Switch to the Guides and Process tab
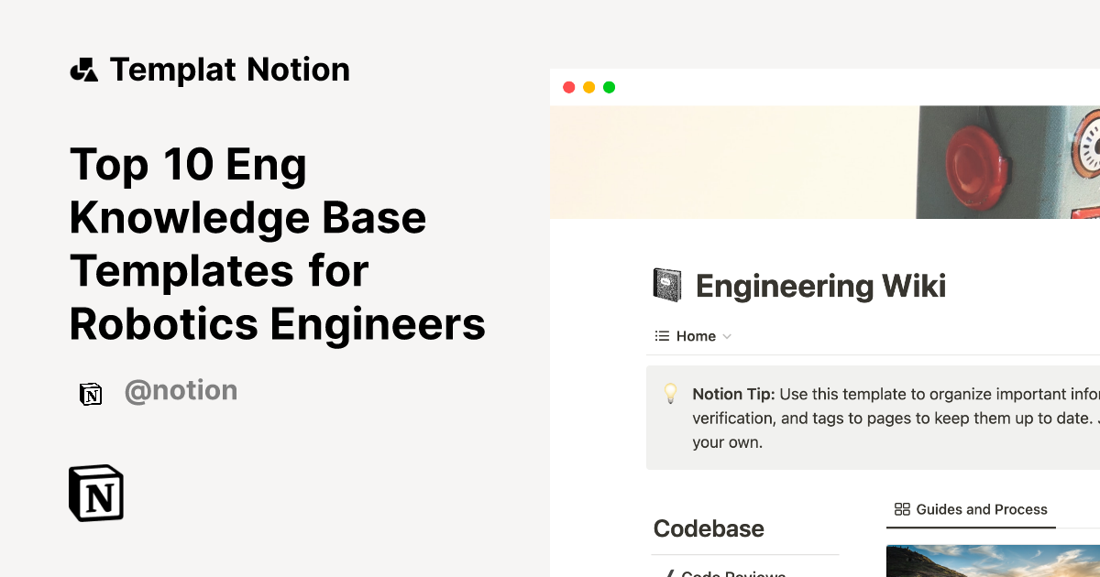Viewport: 1100px width, 577px height. click(x=971, y=509)
